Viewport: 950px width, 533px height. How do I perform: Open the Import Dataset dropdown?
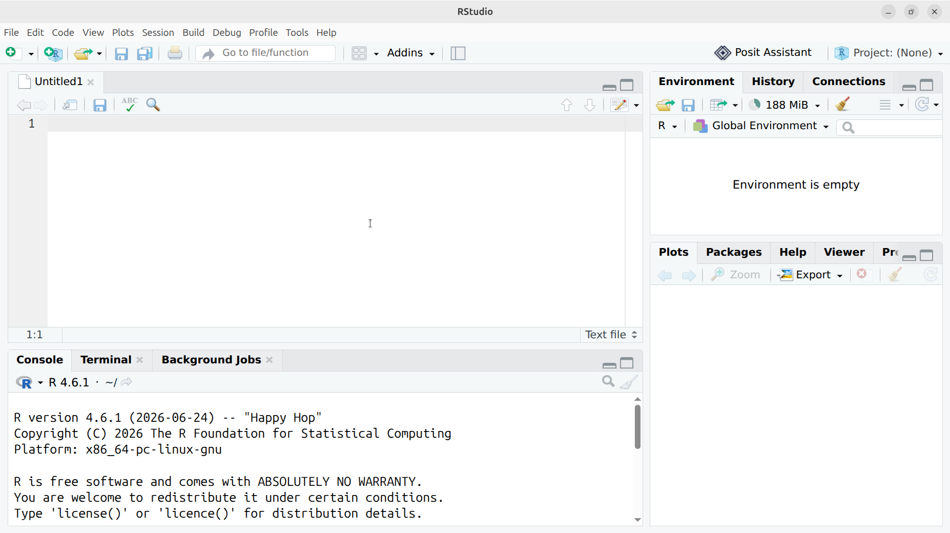[x=724, y=105]
